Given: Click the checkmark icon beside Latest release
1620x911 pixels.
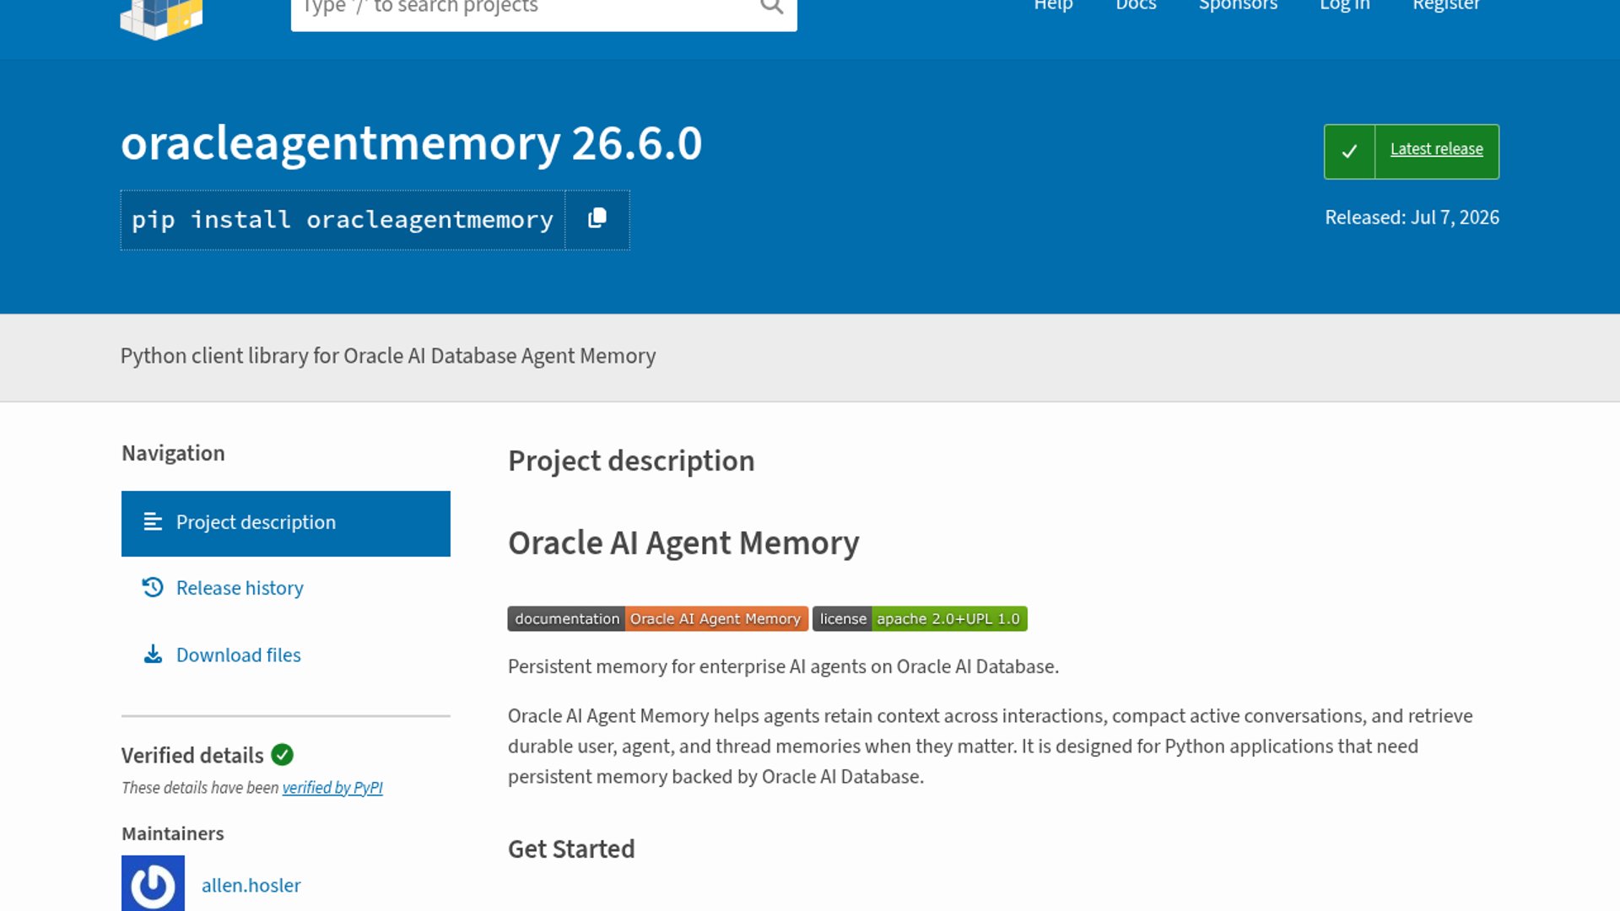Looking at the screenshot, I should 1349,152.
